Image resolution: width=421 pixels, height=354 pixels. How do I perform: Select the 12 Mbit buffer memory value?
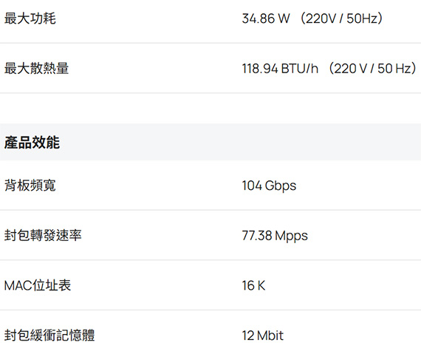(x=263, y=336)
